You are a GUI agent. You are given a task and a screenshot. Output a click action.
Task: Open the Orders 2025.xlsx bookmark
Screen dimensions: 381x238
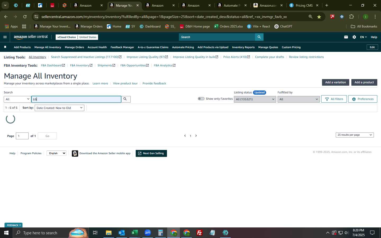tap(229, 26)
